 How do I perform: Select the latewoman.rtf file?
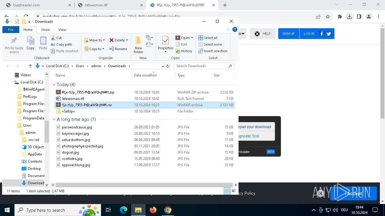click(x=144, y=99)
